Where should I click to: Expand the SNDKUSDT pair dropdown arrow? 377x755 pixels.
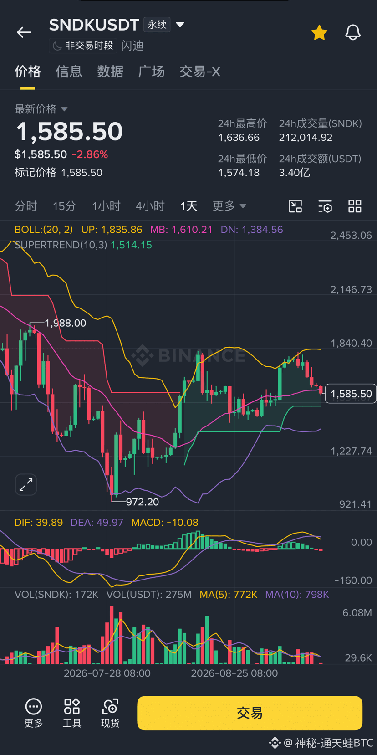(x=180, y=25)
